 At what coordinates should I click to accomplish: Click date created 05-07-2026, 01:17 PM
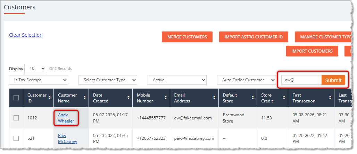click(x=110, y=118)
